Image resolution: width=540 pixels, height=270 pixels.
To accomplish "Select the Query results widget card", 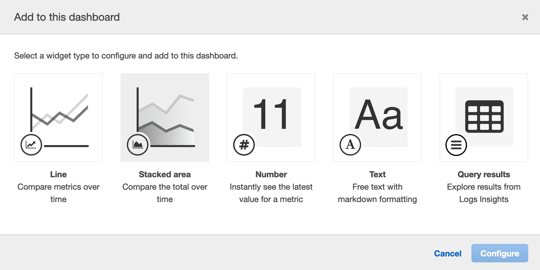I will [x=484, y=117].
